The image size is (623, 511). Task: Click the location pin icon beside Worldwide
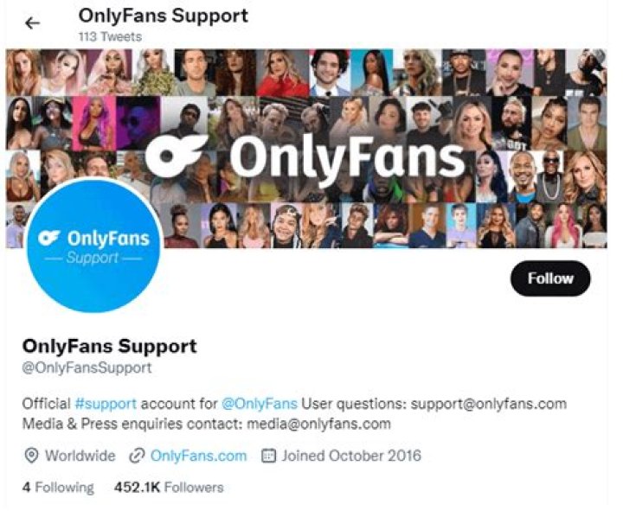(x=30, y=456)
